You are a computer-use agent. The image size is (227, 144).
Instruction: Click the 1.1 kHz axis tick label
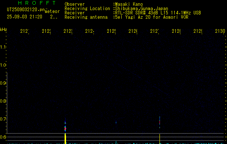[3, 47]
